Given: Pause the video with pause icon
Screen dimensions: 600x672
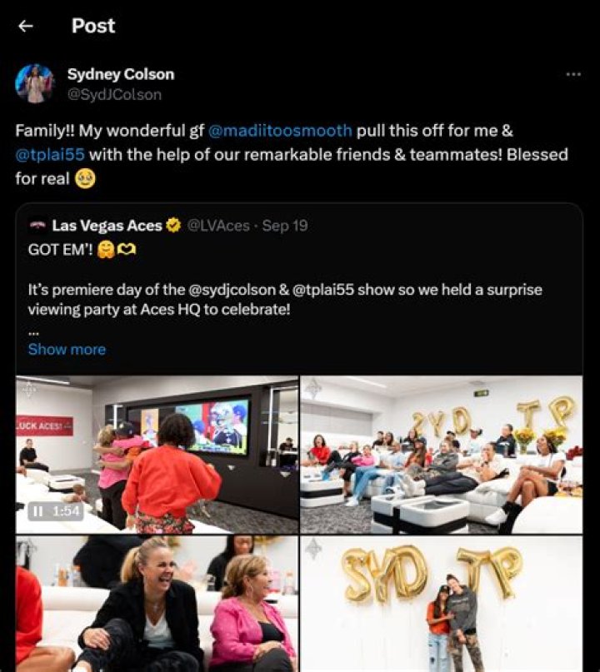Looking at the screenshot, I should (x=38, y=510).
